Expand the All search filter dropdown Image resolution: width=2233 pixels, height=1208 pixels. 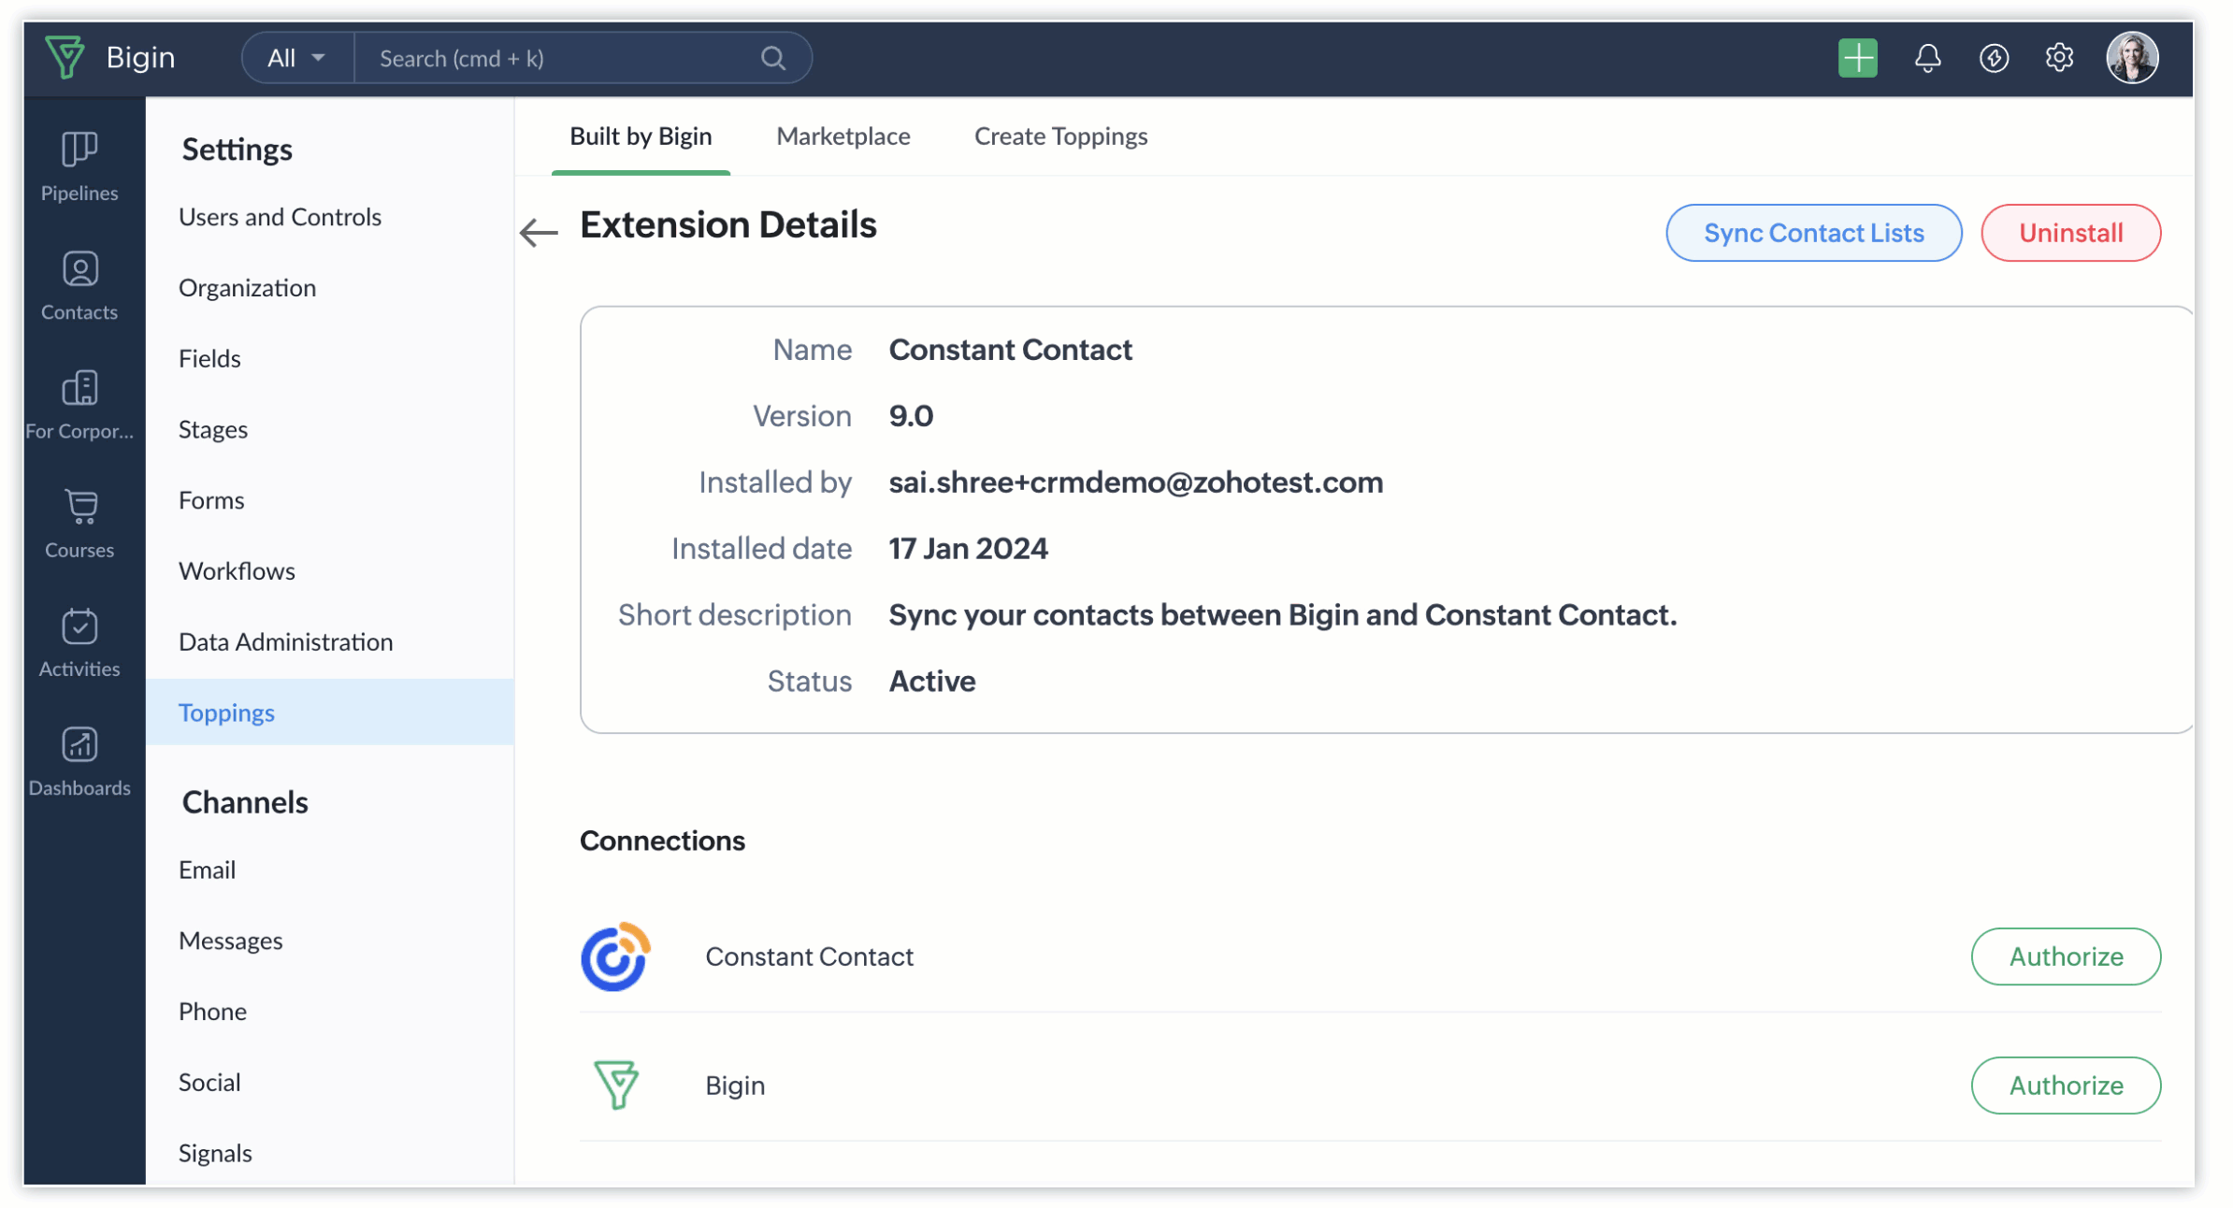296,58
